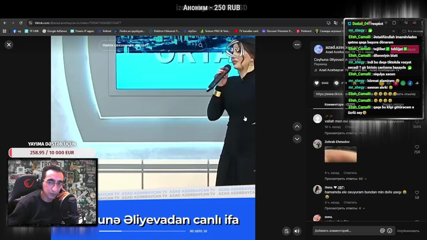Click the install/cast icon in the address bar

pyautogui.click(x=329, y=23)
